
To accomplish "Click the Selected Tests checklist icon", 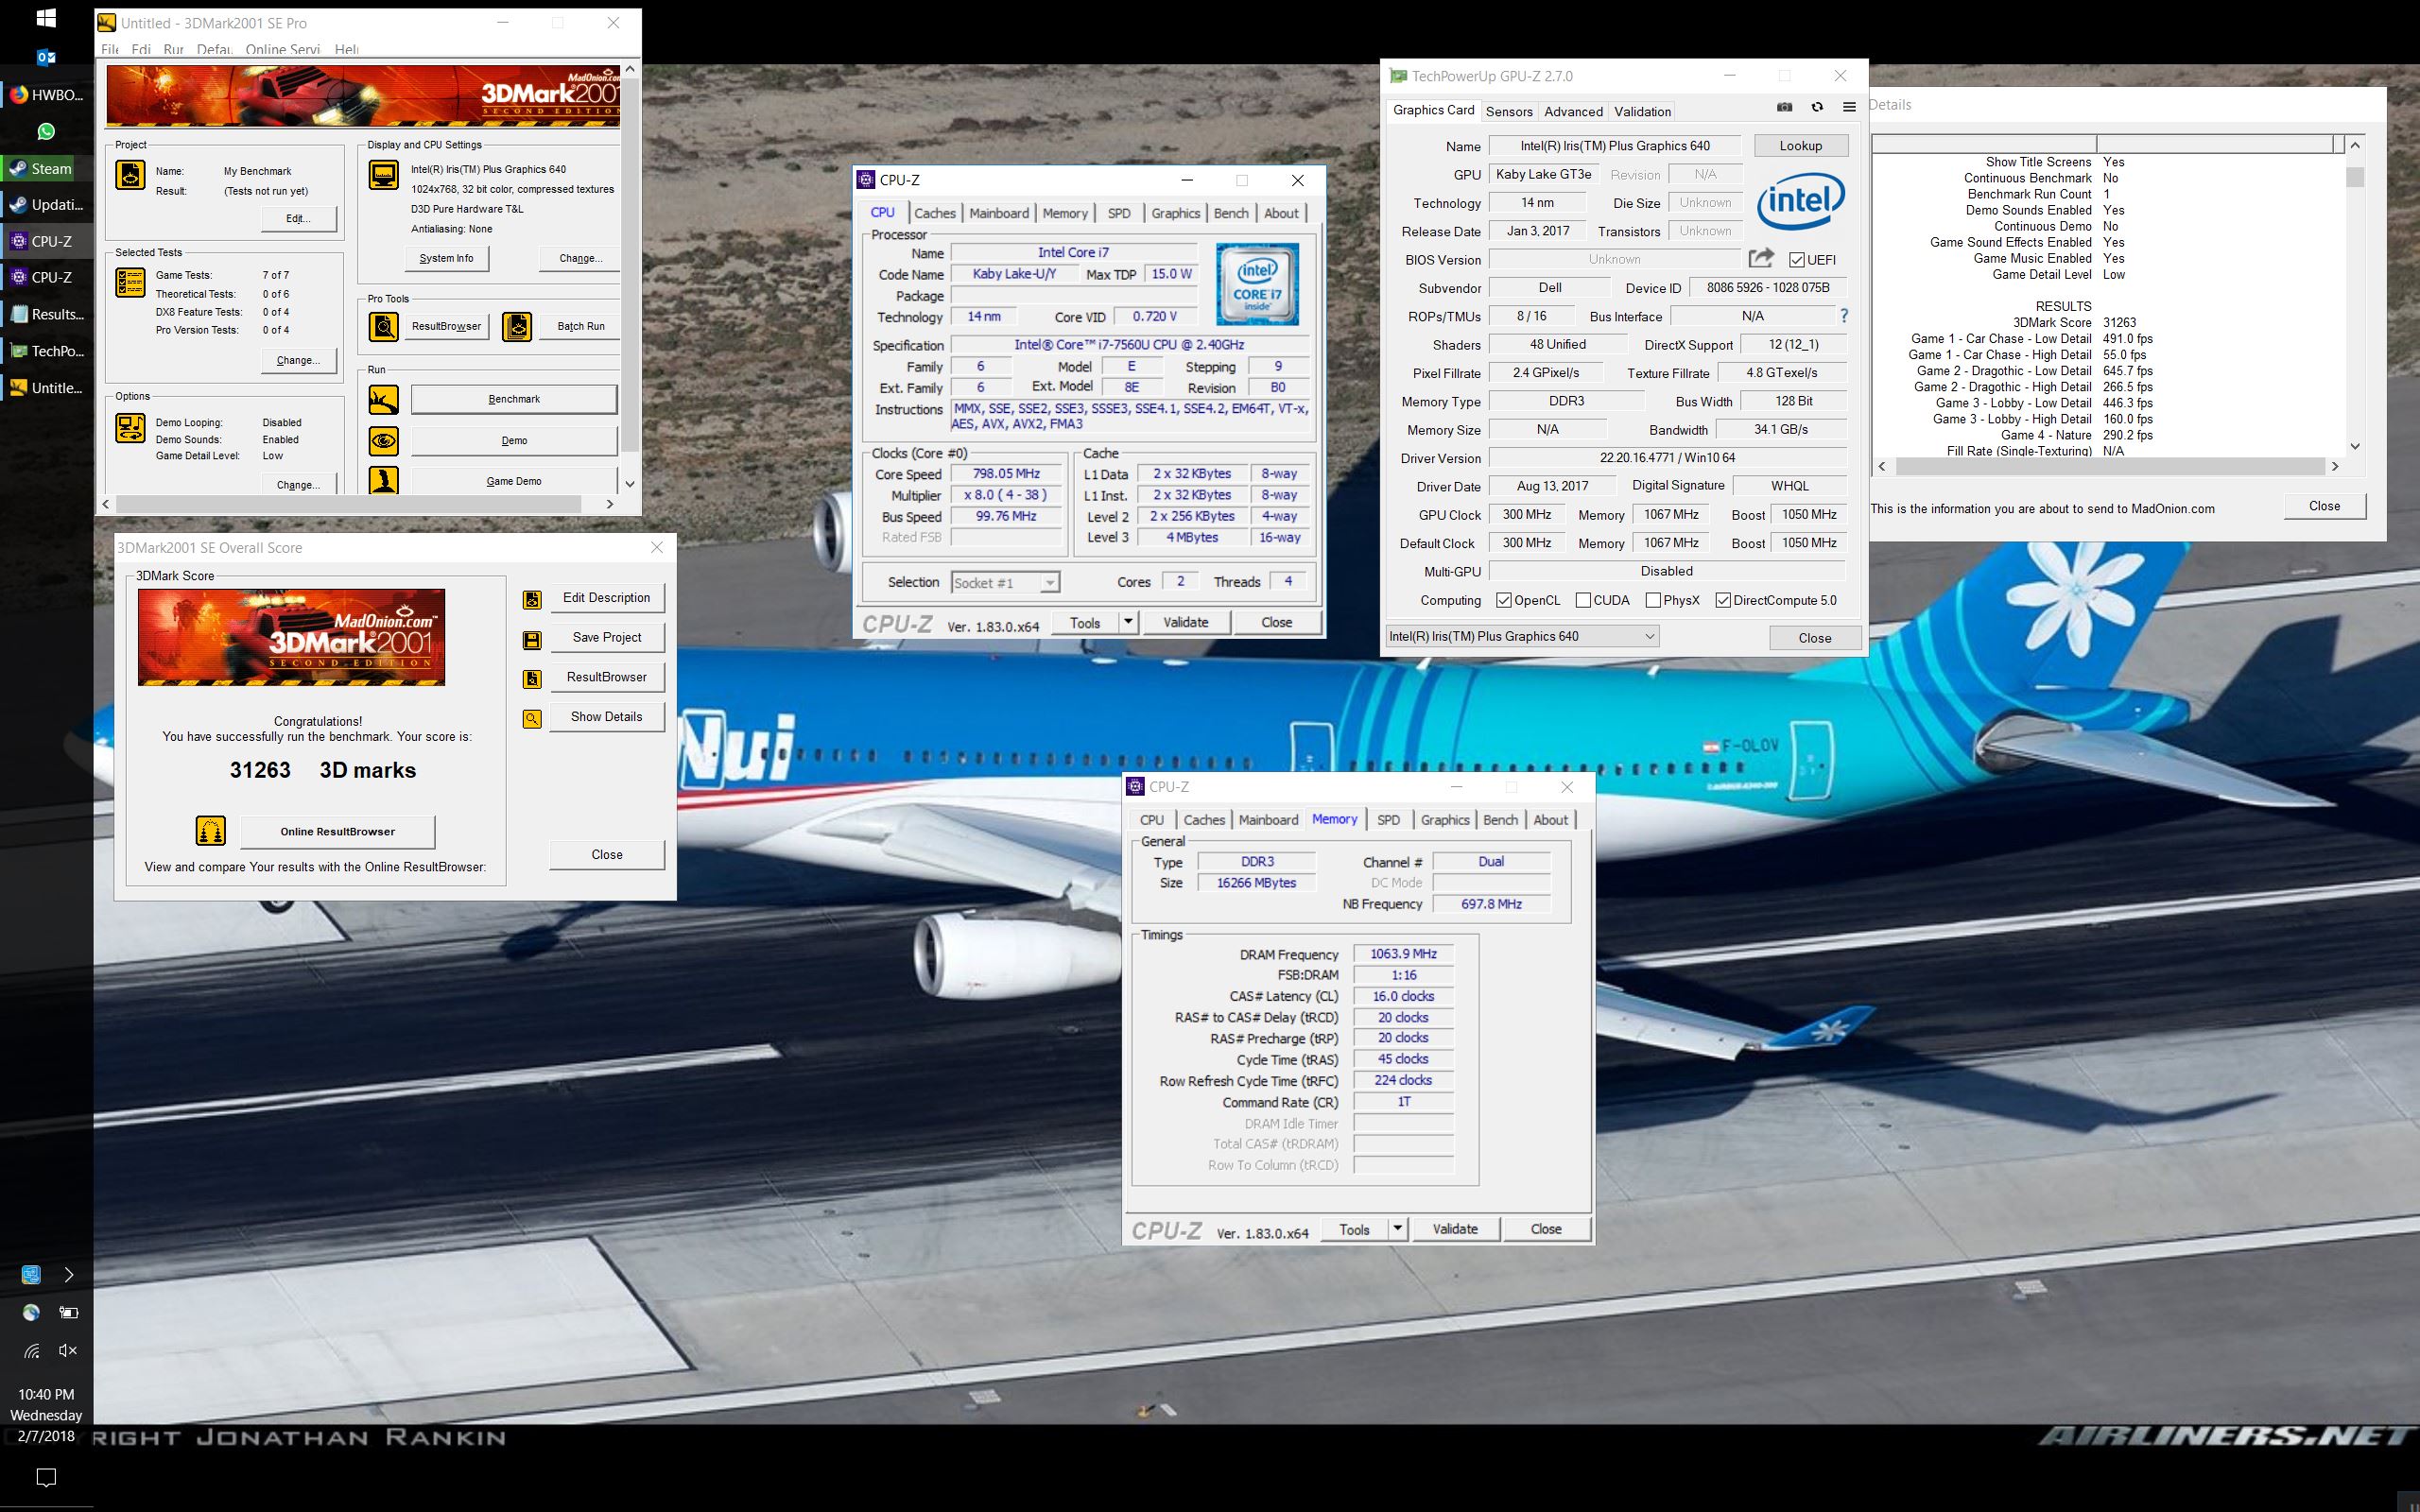I will coord(130,282).
